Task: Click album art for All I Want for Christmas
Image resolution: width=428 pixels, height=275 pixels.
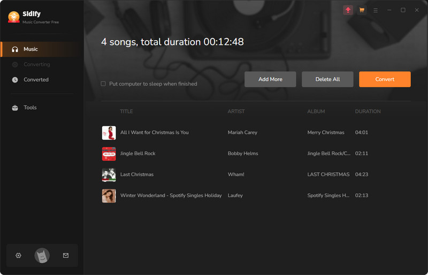Action: point(109,133)
